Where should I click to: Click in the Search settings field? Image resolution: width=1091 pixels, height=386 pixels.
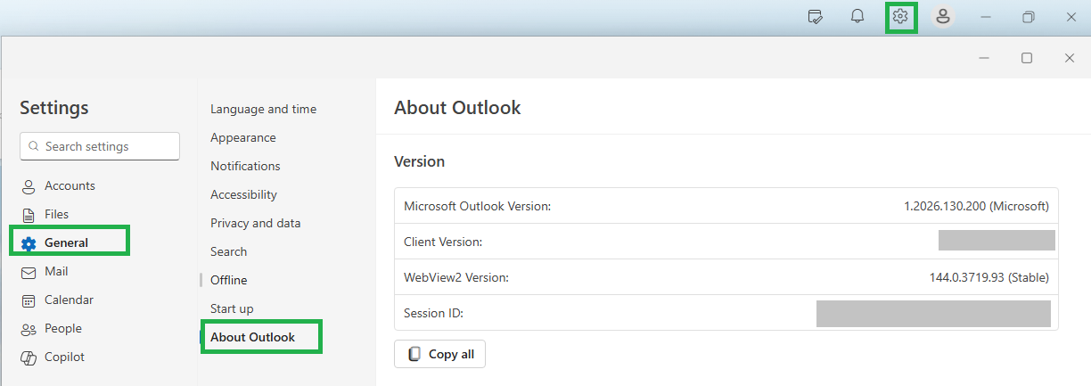100,146
